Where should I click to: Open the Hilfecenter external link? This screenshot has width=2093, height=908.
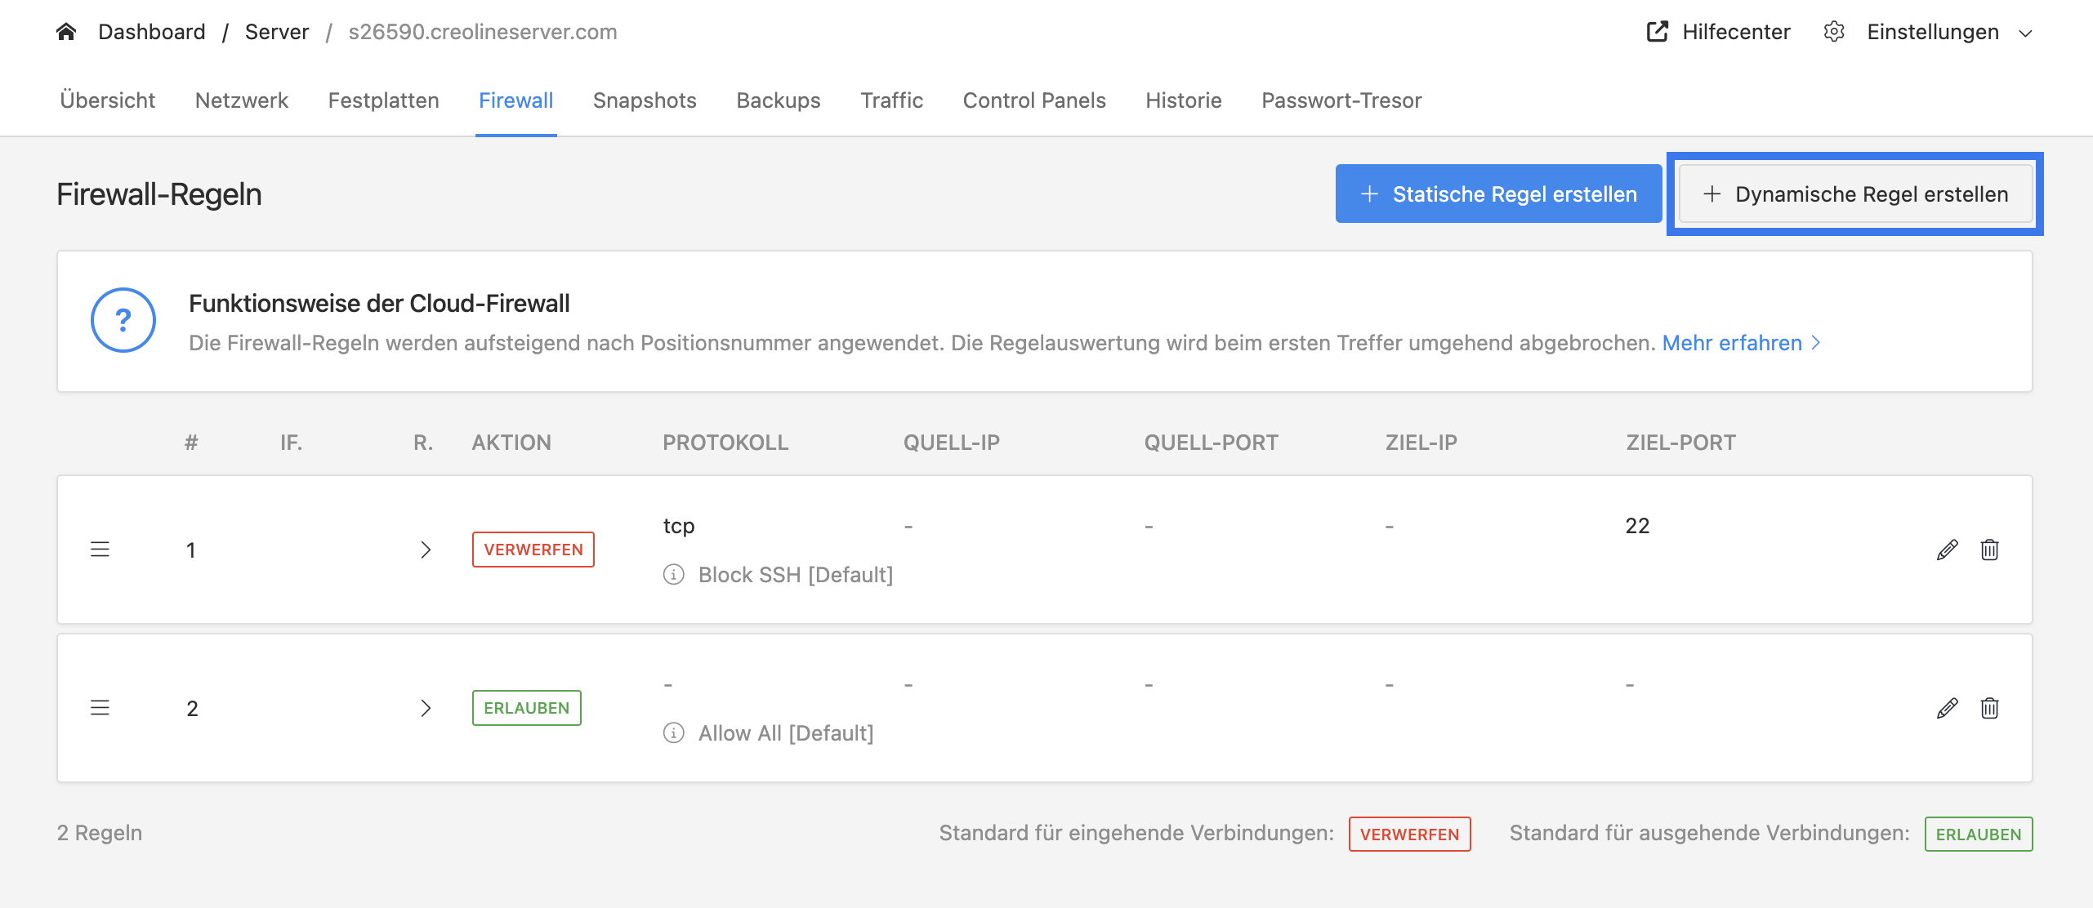point(1718,32)
